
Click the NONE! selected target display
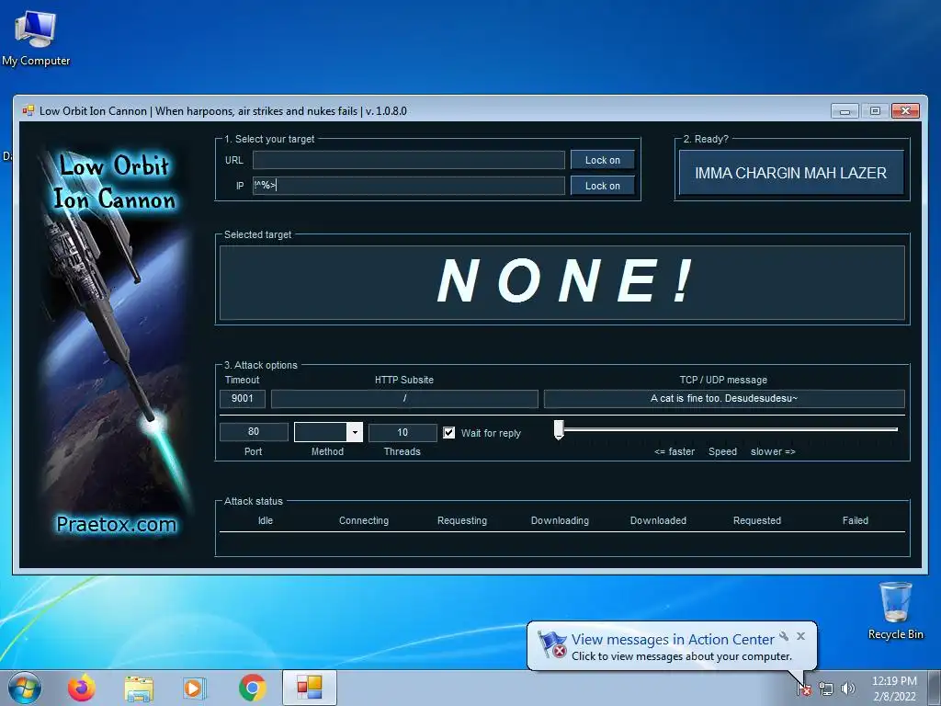tap(562, 283)
